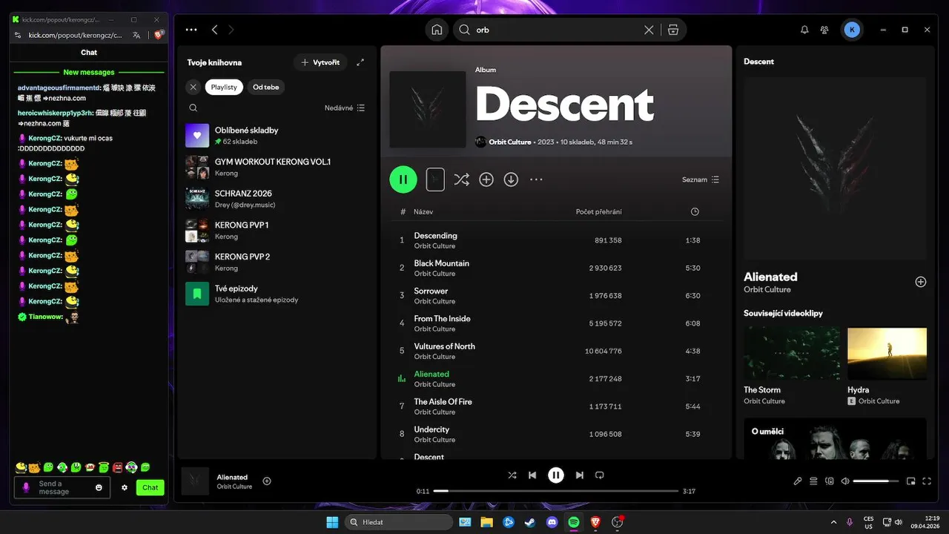Image resolution: width=949 pixels, height=534 pixels.
Task: Add now-playing Alienated via plus icon
Action: [x=267, y=481]
